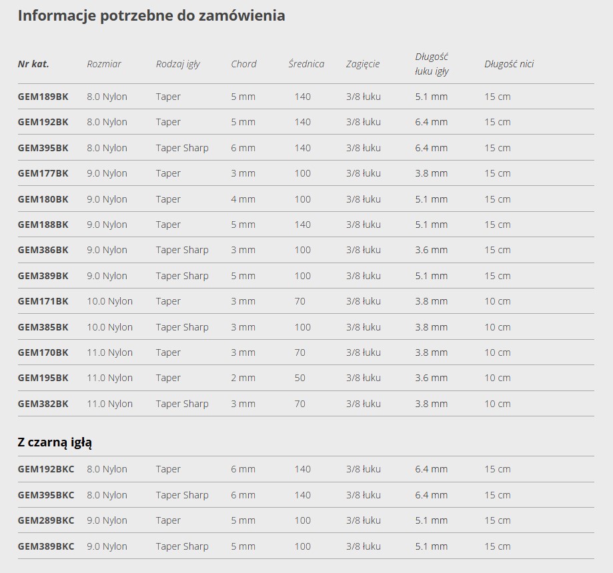
Task: Select catalog number GEM386BK
Action: click(43, 250)
